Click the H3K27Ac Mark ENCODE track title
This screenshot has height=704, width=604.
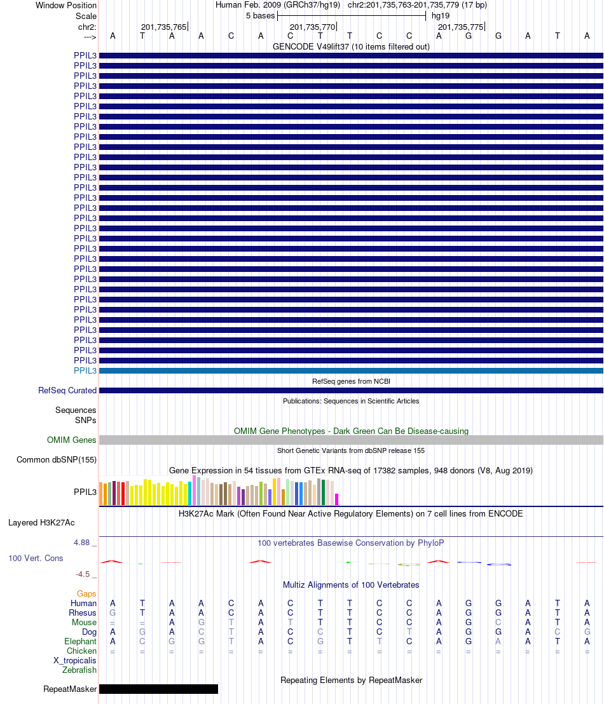[x=351, y=513]
